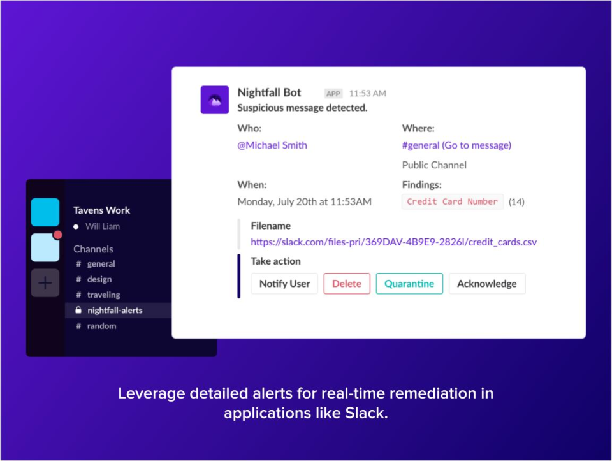Open the credit_cards.csv file link

(x=393, y=242)
